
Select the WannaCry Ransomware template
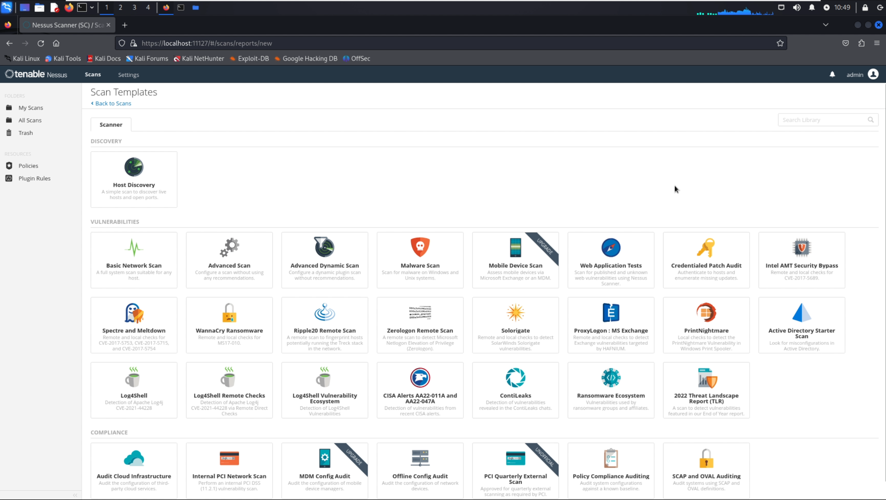tap(229, 325)
